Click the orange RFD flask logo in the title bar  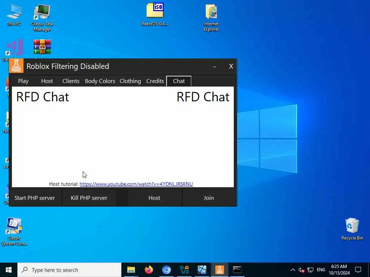tap(16, 66)
